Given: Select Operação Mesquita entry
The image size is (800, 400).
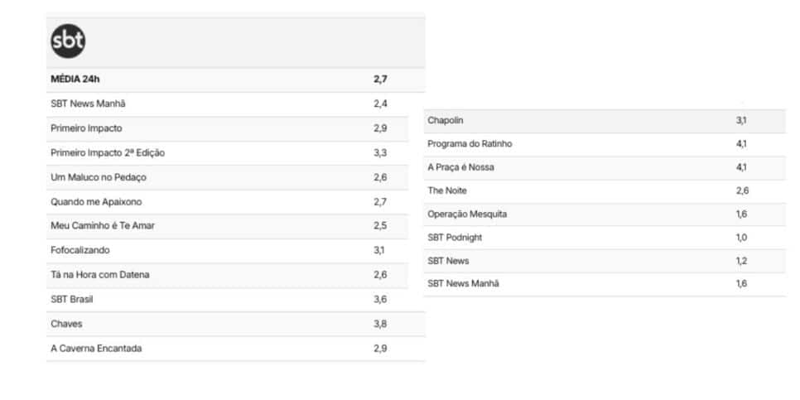Looking at the screenshot, I should coord(605,214).
